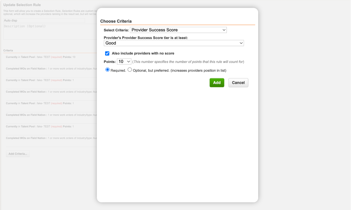This screenshot has height=210, width=351.
Task: Click the italic Points explanation hint text
Action: pyautogui.click(x=188, y=62)
